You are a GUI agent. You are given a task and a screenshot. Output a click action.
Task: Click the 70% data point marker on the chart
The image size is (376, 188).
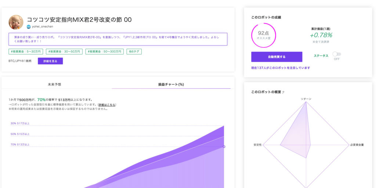[x=224, y=147]
